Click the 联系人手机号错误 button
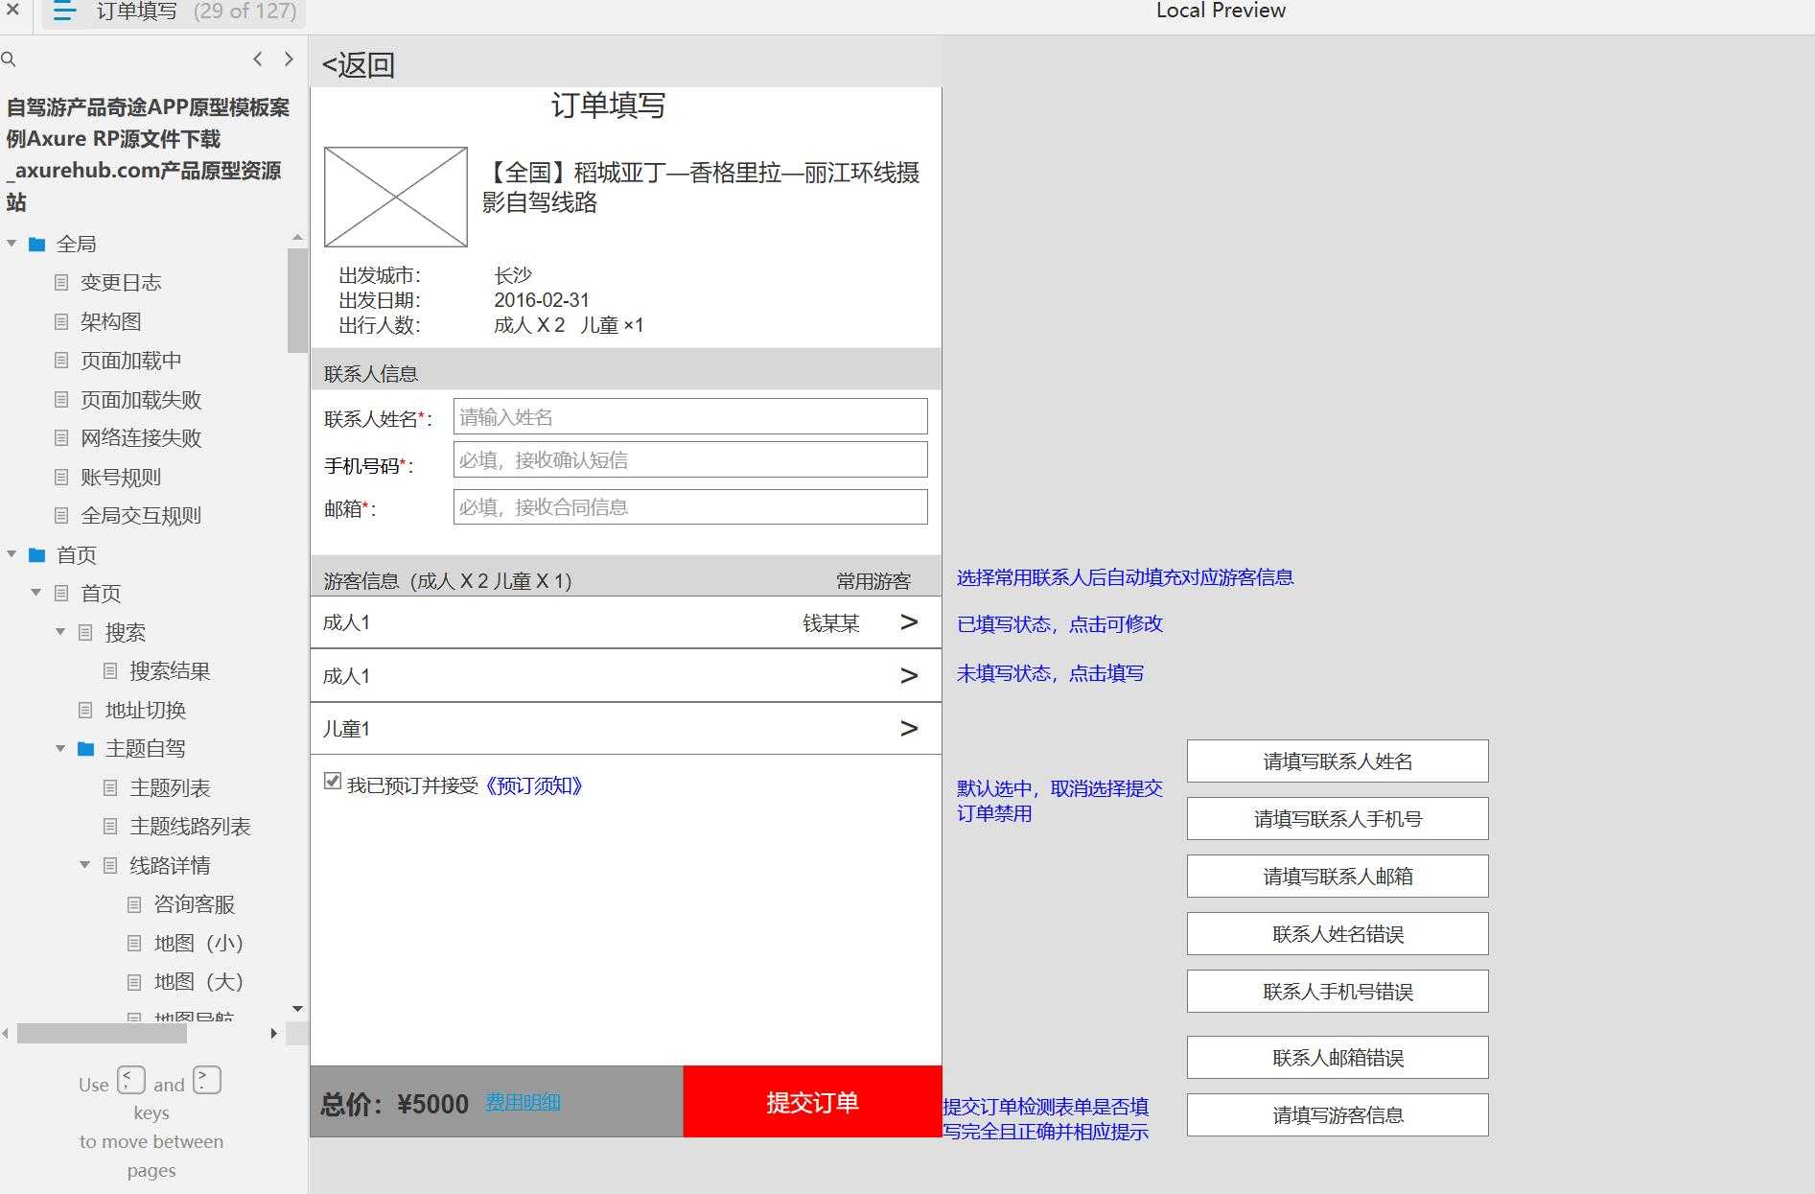The width and height of the screenshot is (1815, 1194). (1338, 992)
